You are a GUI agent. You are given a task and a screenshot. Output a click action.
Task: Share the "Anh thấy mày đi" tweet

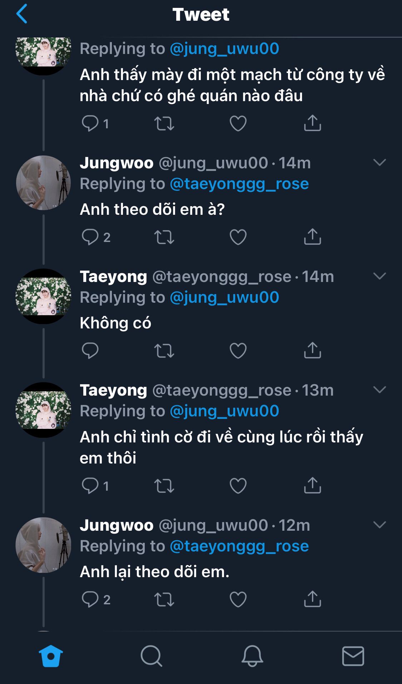(312, 123)
